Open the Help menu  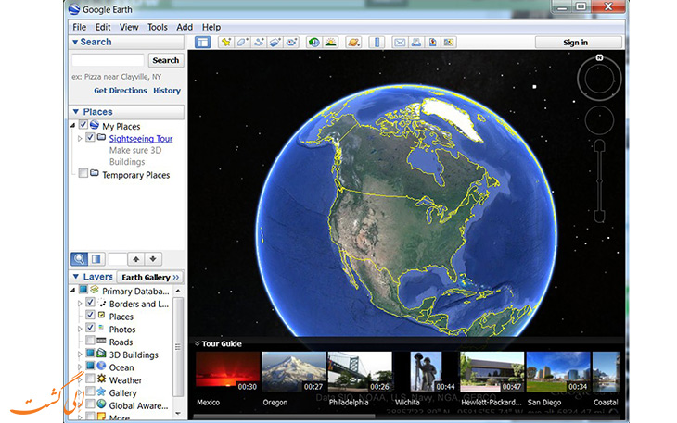pyautogui.click(x=211, y=27)
